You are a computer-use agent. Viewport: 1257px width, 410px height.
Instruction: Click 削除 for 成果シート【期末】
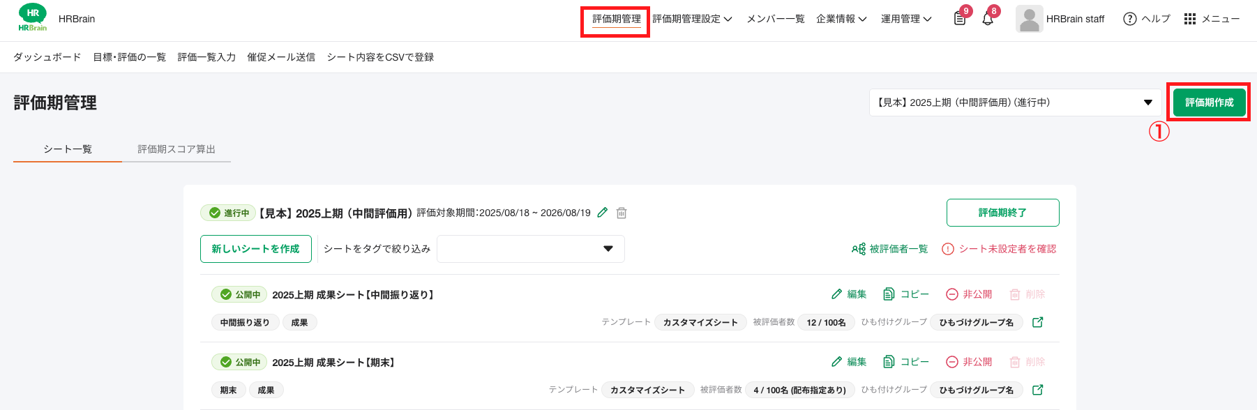1028,362
